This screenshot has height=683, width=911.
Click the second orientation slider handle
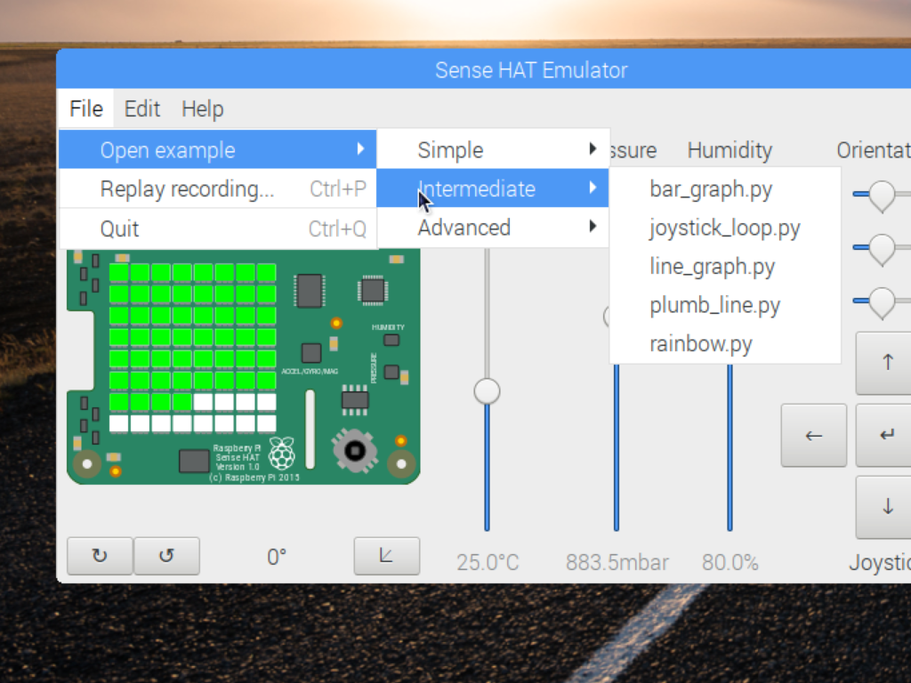click(882, 249)
